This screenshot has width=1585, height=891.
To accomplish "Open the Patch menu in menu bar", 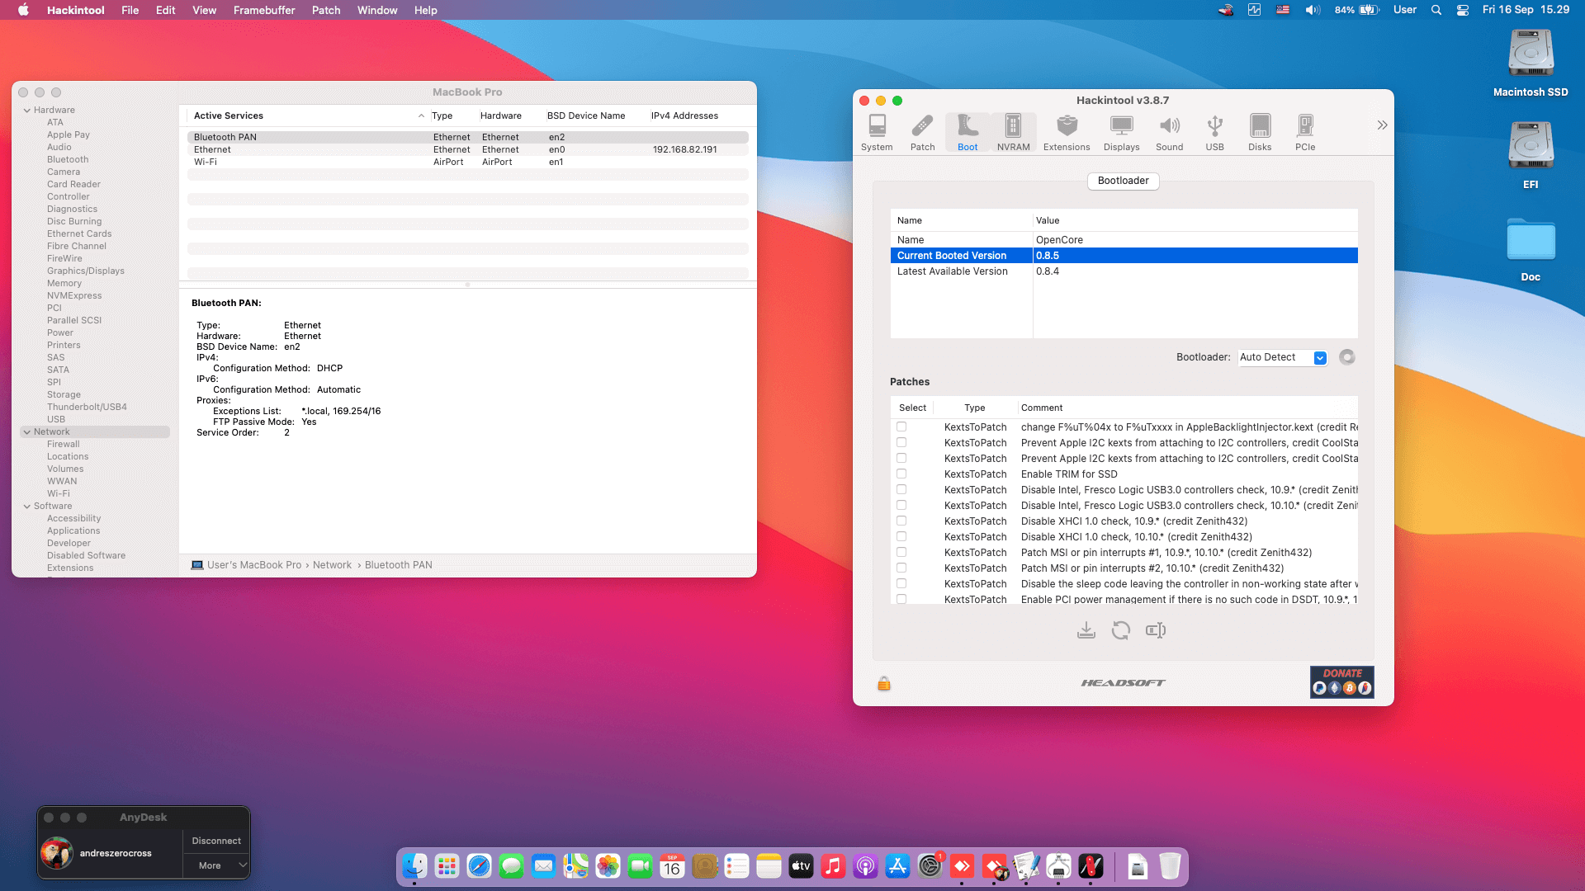I will (326, 10).
